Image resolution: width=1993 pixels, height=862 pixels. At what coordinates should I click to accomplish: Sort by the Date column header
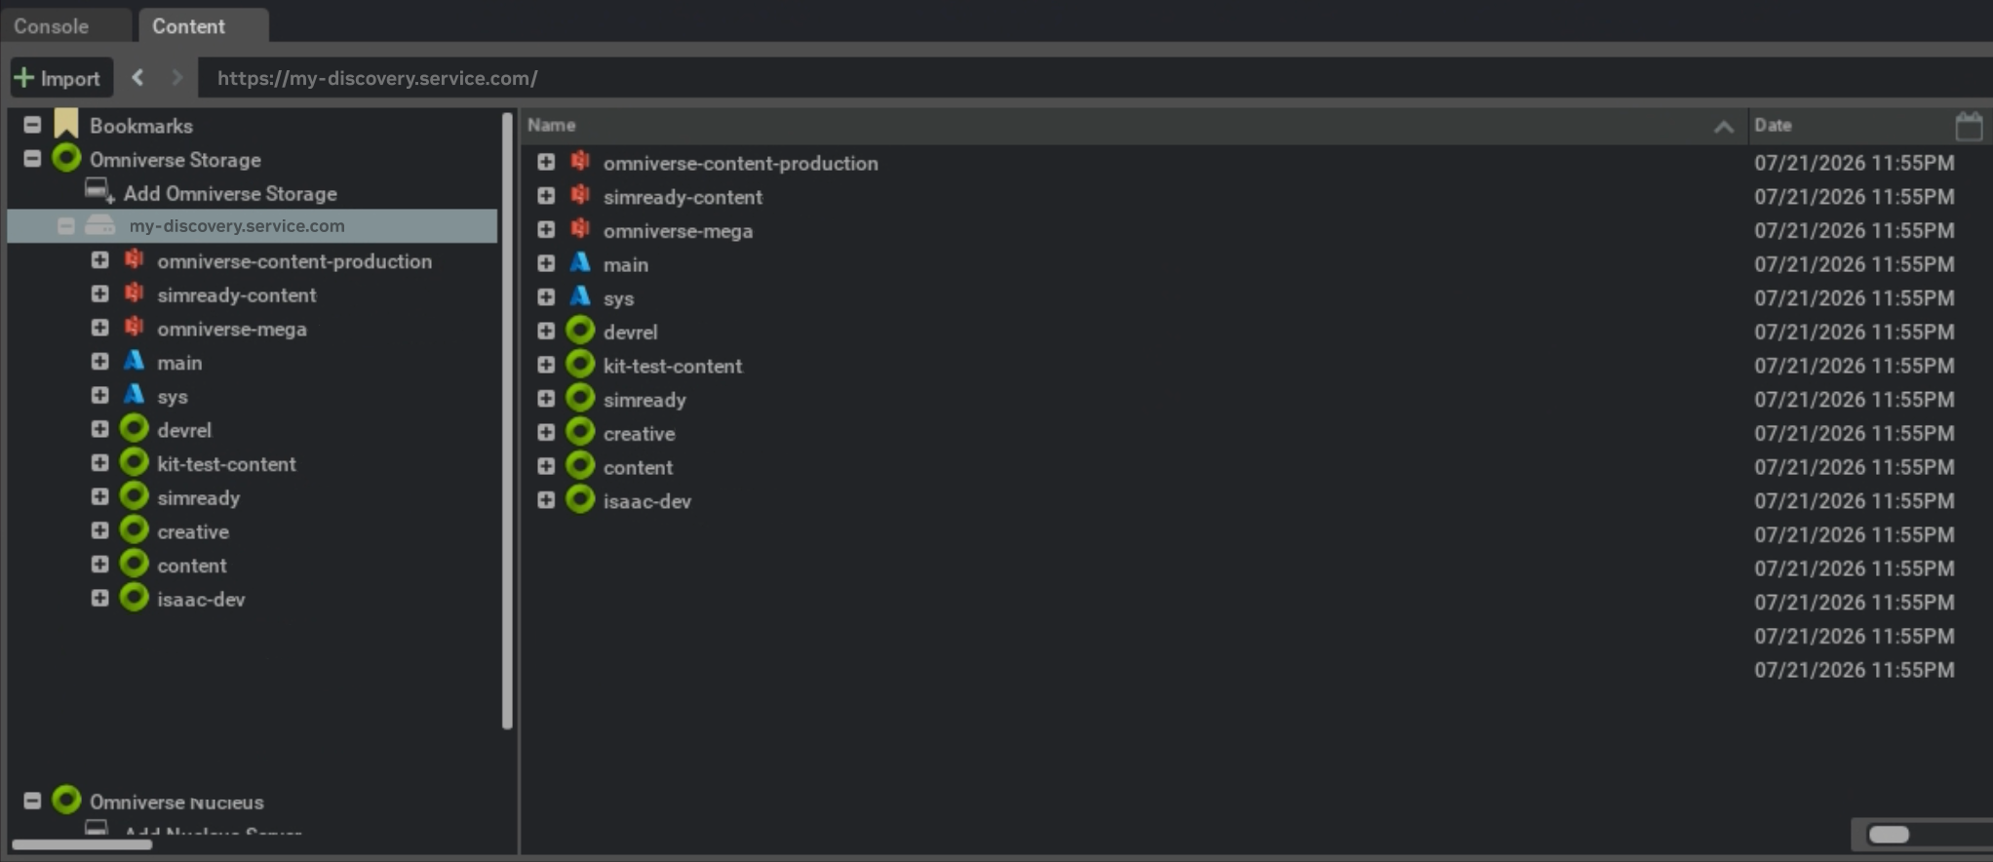pyautogui.click(x=1773, y=125)
